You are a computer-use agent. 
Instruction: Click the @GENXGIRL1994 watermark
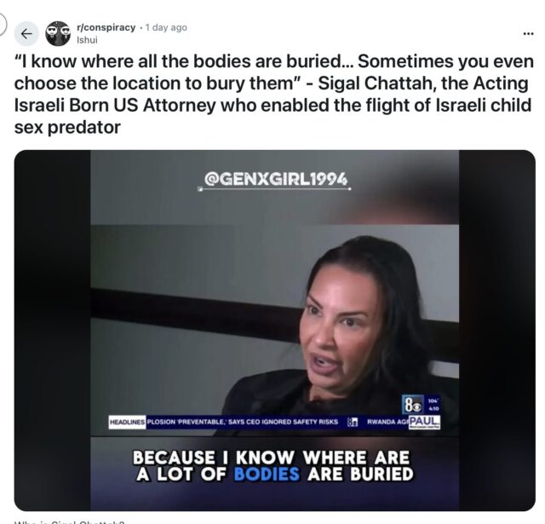click(276, 180)
